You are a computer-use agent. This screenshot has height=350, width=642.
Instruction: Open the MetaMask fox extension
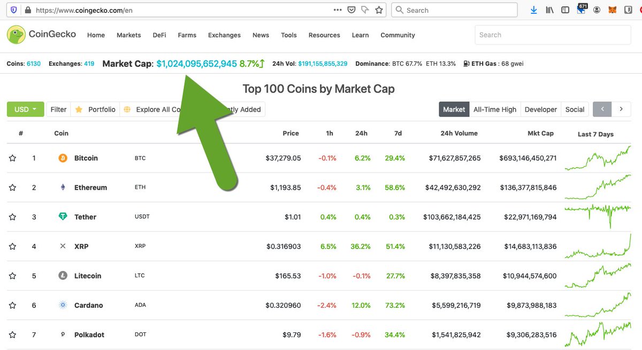coord(613,10)
